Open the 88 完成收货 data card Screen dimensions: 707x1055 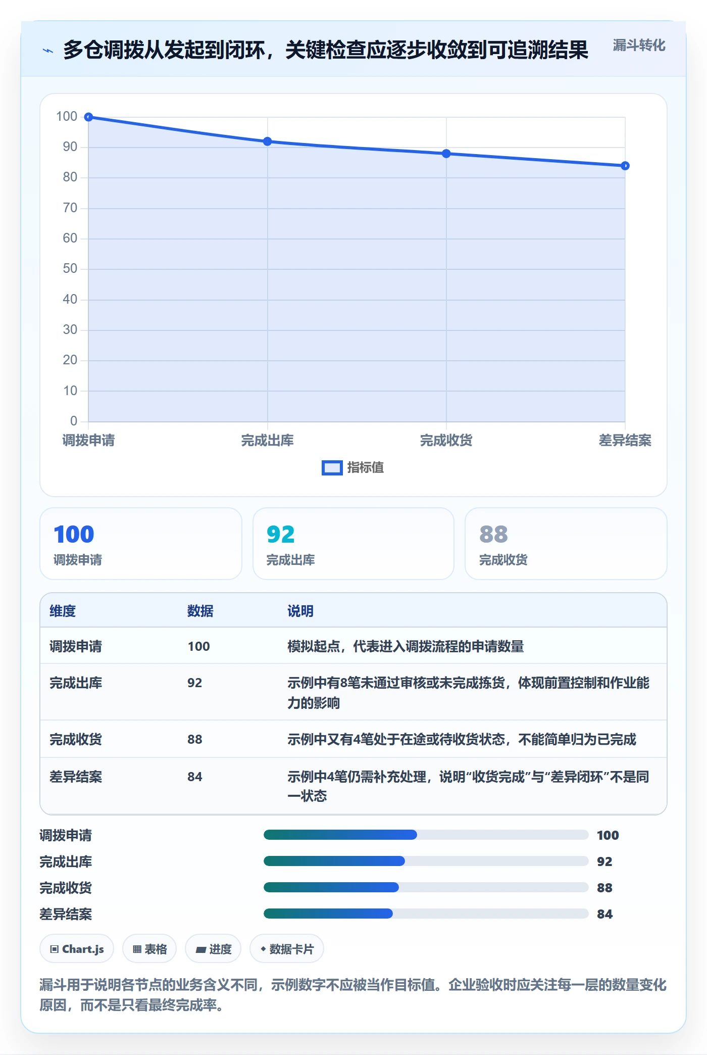(x=566, y=544)
